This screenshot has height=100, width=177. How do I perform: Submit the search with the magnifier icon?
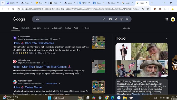127,19
